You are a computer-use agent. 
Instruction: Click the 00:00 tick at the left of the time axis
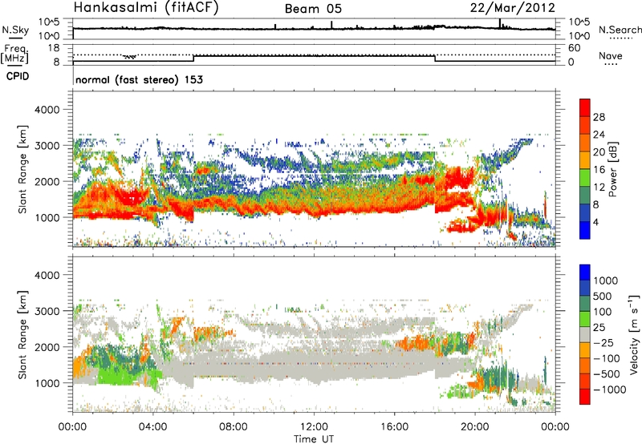(73, 427)
